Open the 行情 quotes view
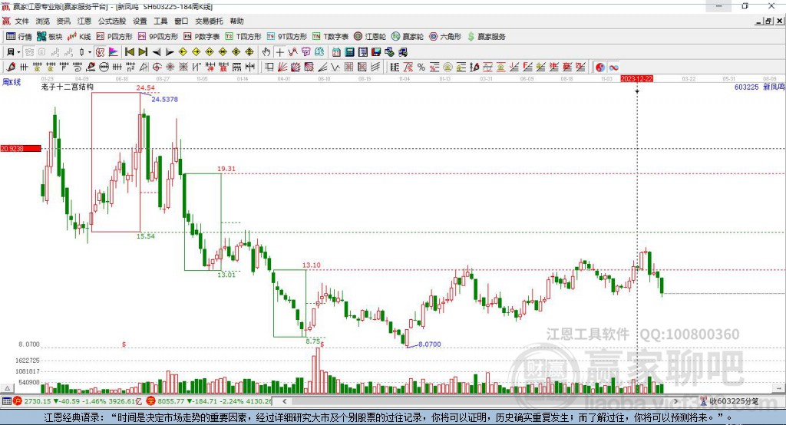Image resolution: width=786 pixels, height=425 pixels. pos(18,37)
